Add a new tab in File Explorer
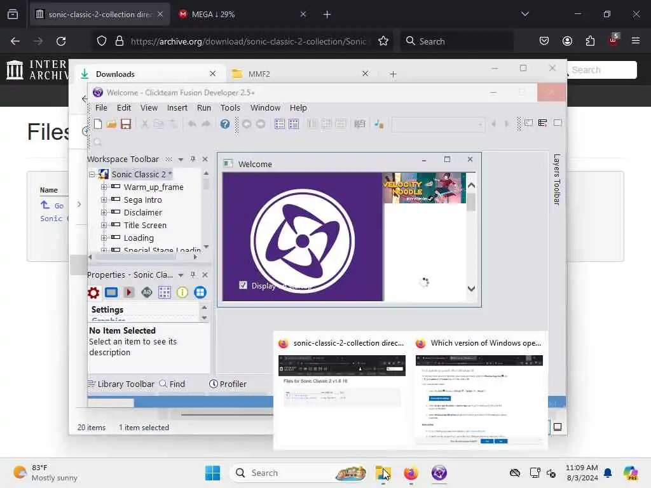 pos(393,74)
